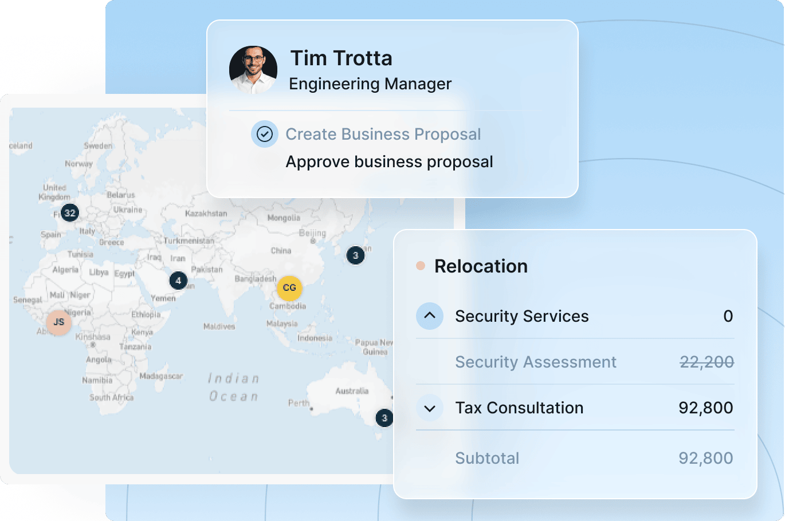Click the 4 cluster marker near Iran
785x521 pixels.
178,281
